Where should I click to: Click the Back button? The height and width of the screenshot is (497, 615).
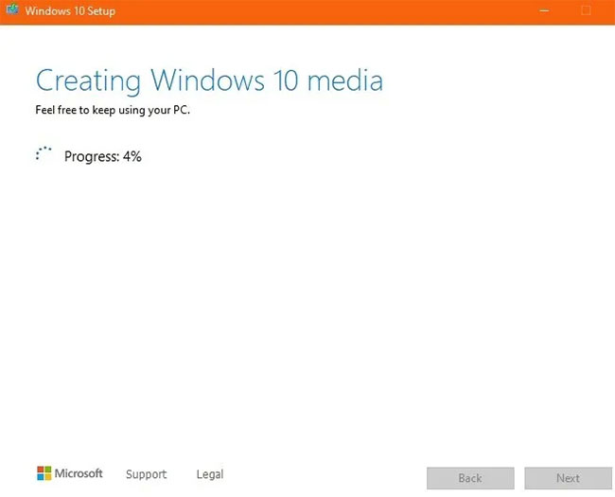pyautogui.click(x=470, y=478)
